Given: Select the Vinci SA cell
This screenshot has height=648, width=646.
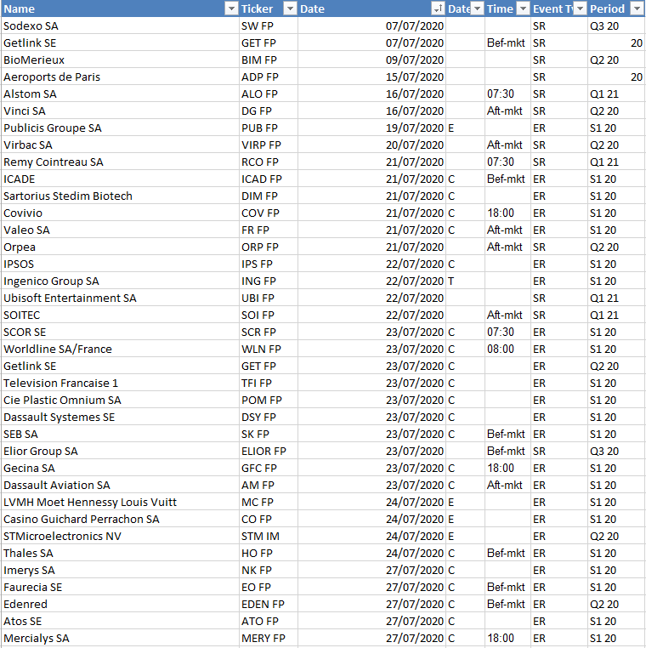Looking at the screenshot, I should 120,111.
